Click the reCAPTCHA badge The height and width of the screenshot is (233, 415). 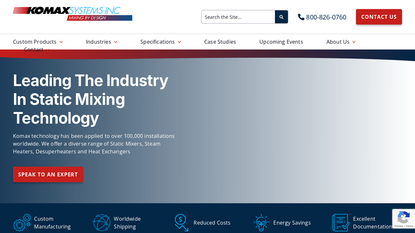(x=404, y=219)
